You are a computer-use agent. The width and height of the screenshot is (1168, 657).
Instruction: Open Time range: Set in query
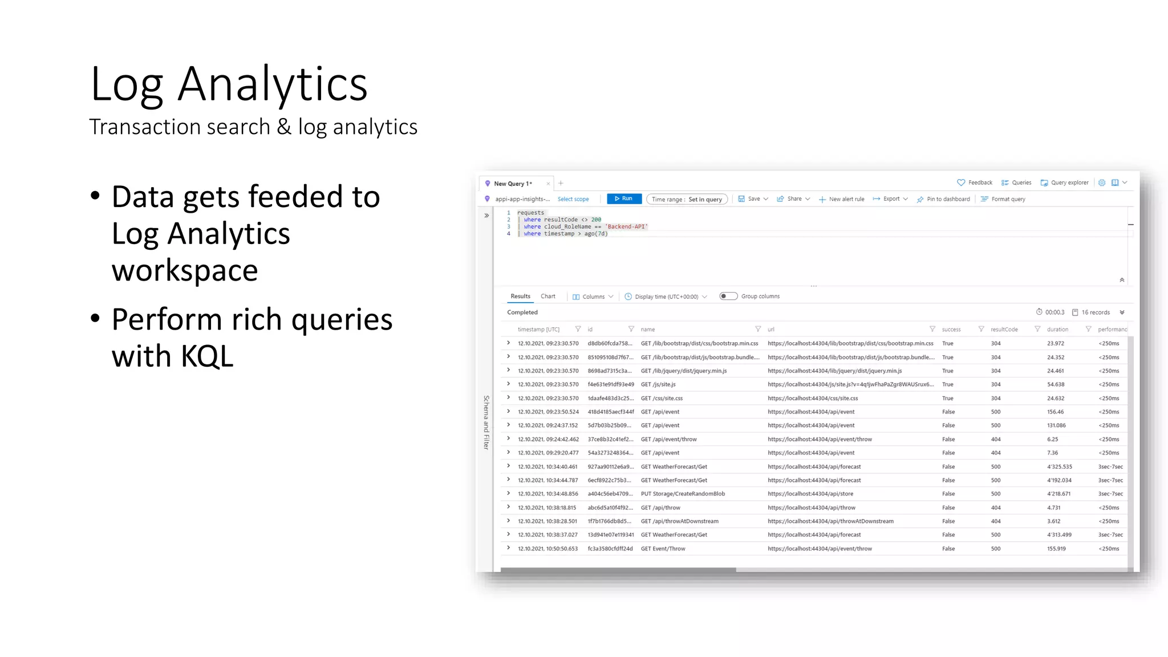(x=687, y=199)
